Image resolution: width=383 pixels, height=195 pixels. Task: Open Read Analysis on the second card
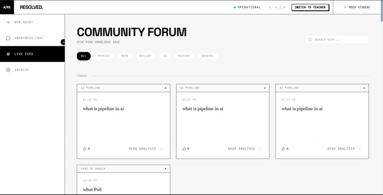click(x=246, y=149)
